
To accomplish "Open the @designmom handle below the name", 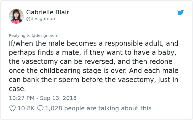I will point(41,19).
